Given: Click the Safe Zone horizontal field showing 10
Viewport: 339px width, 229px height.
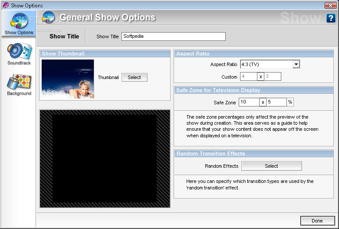Looking at the screenshot, I should [x=249, y=102].
